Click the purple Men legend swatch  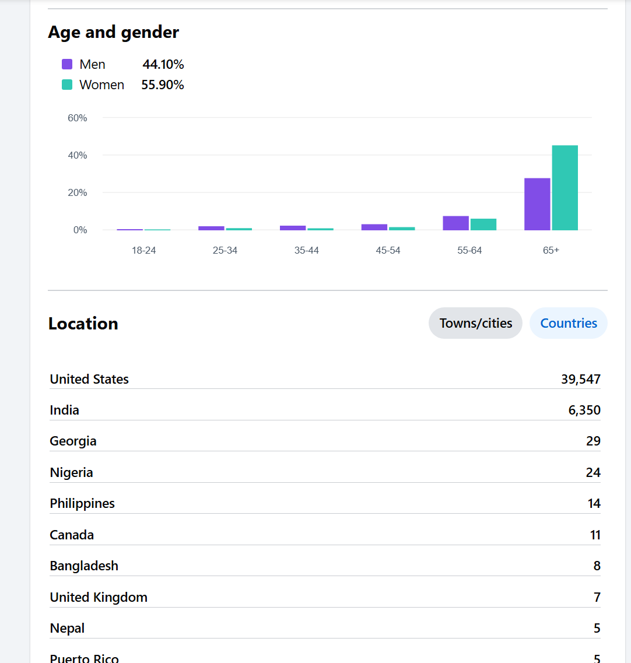(67, 64)
